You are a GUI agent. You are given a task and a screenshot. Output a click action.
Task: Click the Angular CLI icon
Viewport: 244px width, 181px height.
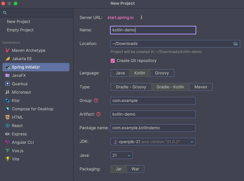pyautogui.click(x=7, y=142)
